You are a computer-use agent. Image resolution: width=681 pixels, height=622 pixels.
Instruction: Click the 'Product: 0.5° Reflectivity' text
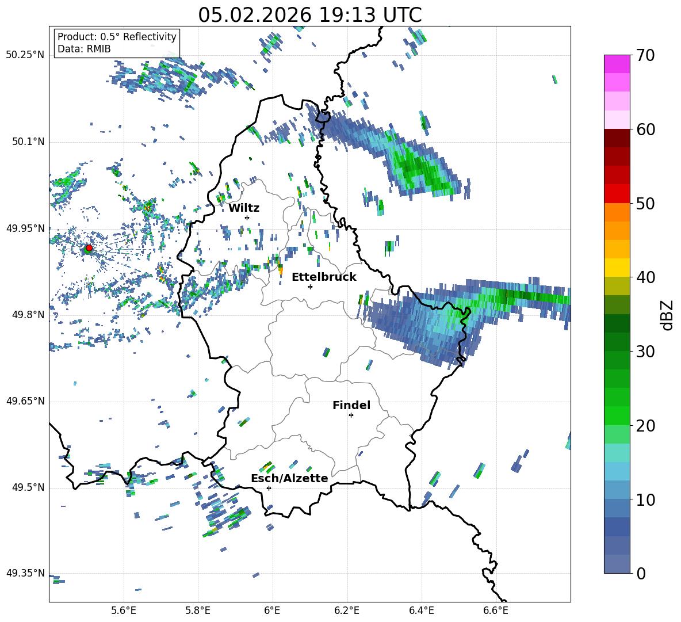[x=117, y=36]
